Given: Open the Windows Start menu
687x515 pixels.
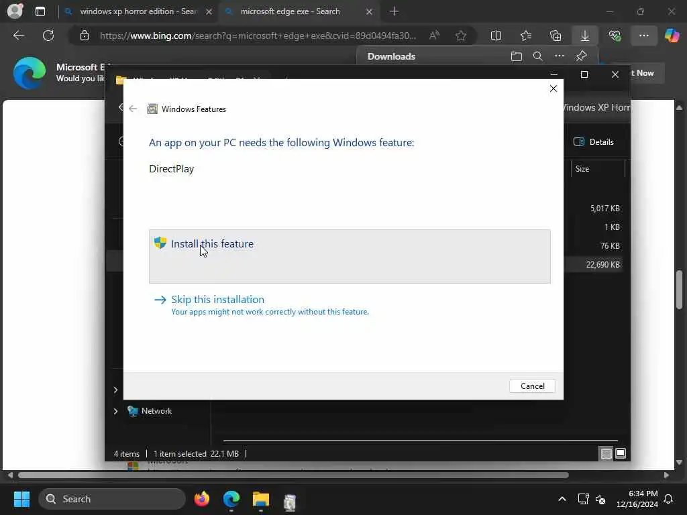Looking at the screenshot, I should 21,499.
